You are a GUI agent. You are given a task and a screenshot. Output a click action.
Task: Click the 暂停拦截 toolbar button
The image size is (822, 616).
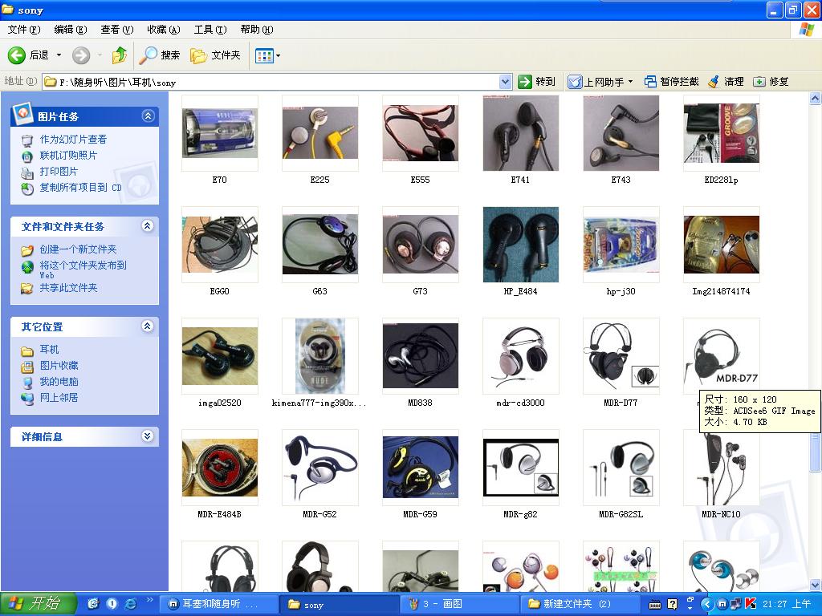[672, 82]
